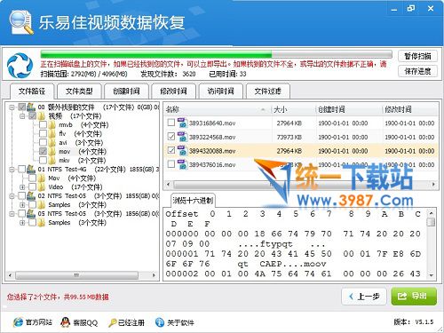Uncheck the box for 3893224568.mov
Image resolution: width=444 pixels, height=333 pixels.
[171, 137]
